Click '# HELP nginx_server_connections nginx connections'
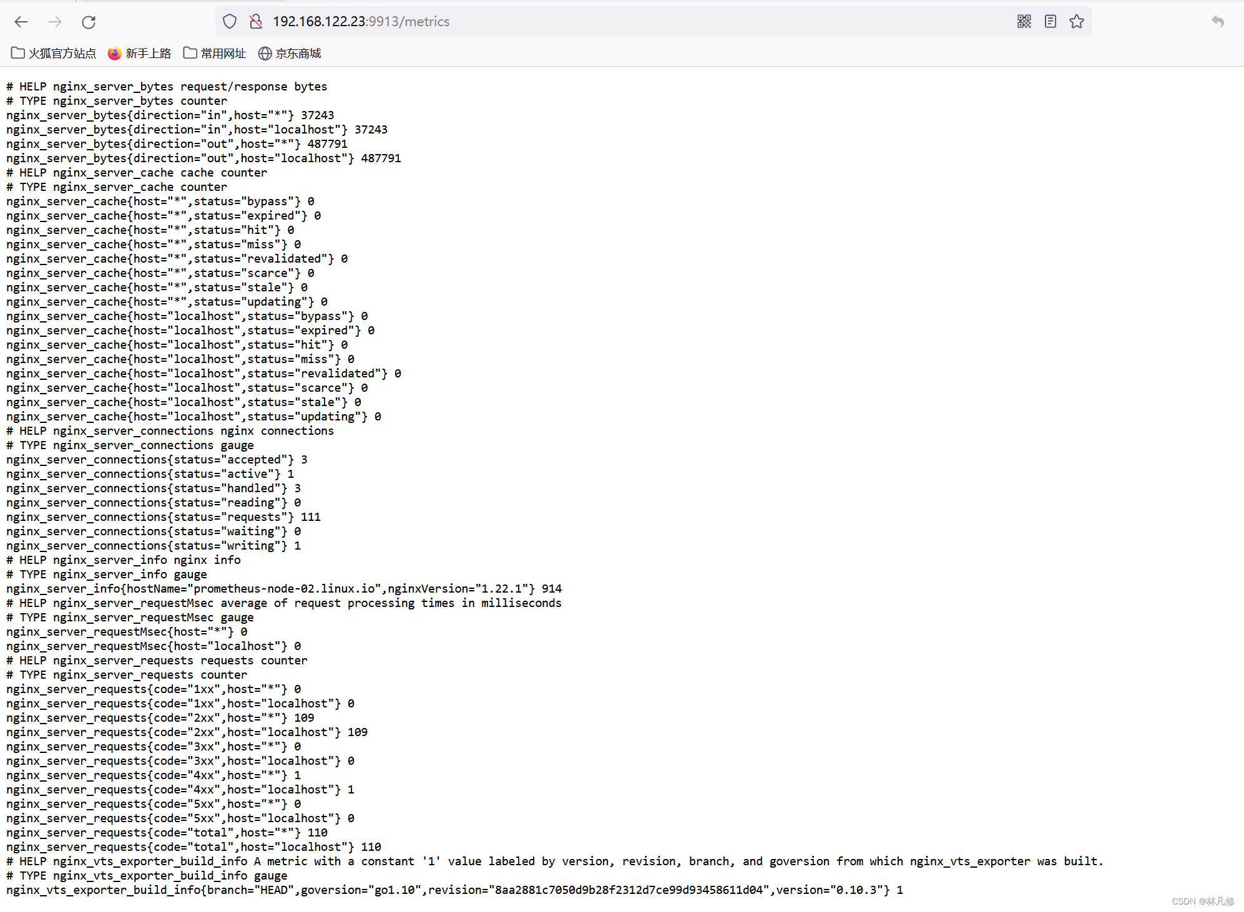This screenshot has width=1244, height=912. coord(170,431)
